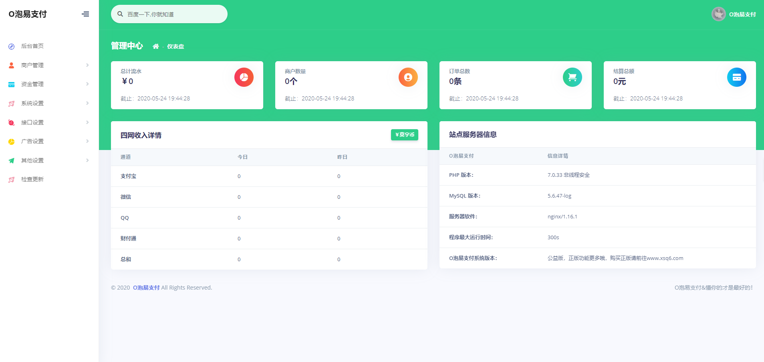Click the 程序最大运行时间 label
764x362 pixels.
click(471, 237)
